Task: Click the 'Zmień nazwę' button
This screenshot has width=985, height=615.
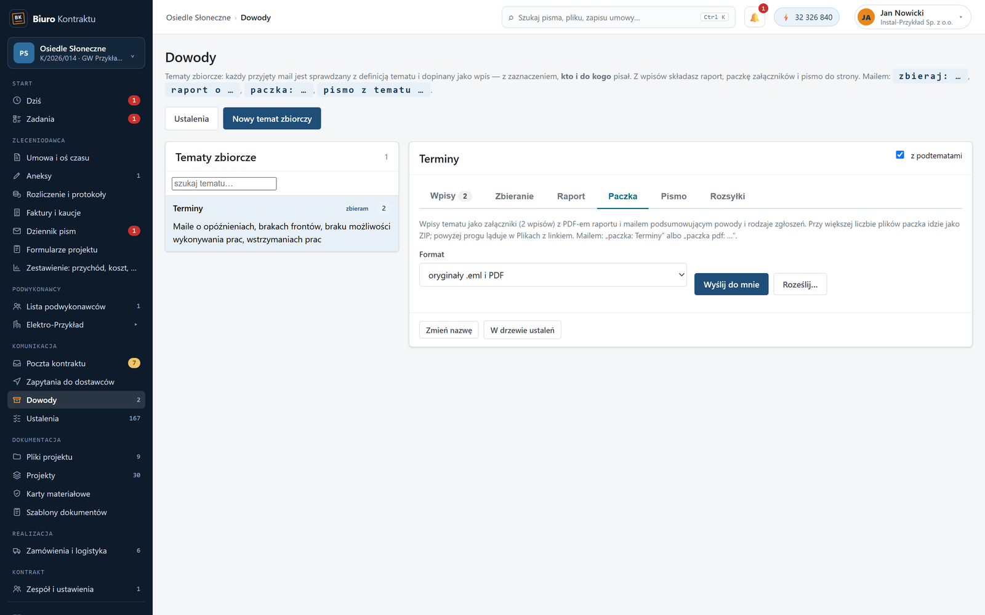Action: pyautogui.click(x=449, y=330)
